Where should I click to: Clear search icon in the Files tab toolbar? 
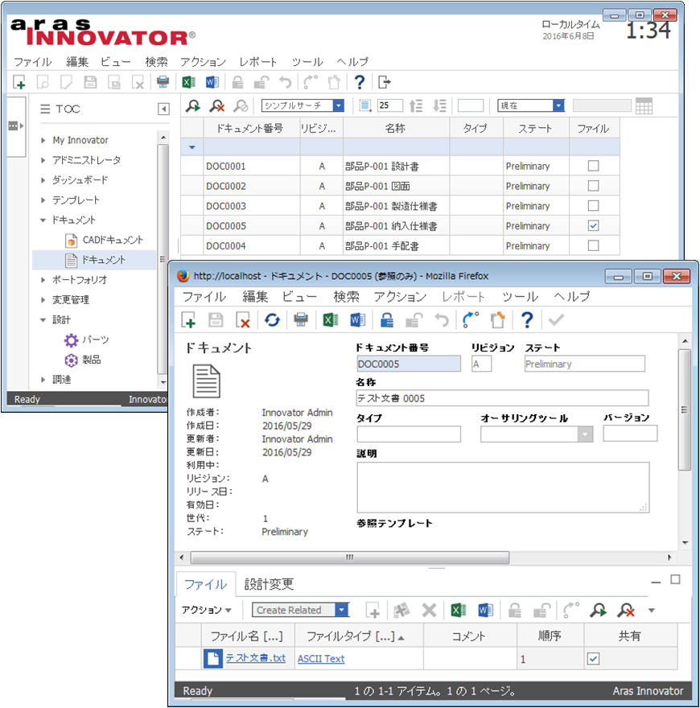click(626, 611)
